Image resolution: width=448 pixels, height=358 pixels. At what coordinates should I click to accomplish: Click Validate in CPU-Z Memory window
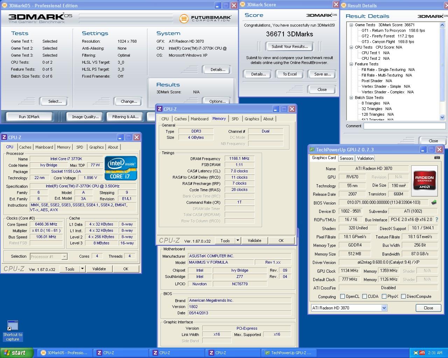pyautogui.click(x=254, y=241)
